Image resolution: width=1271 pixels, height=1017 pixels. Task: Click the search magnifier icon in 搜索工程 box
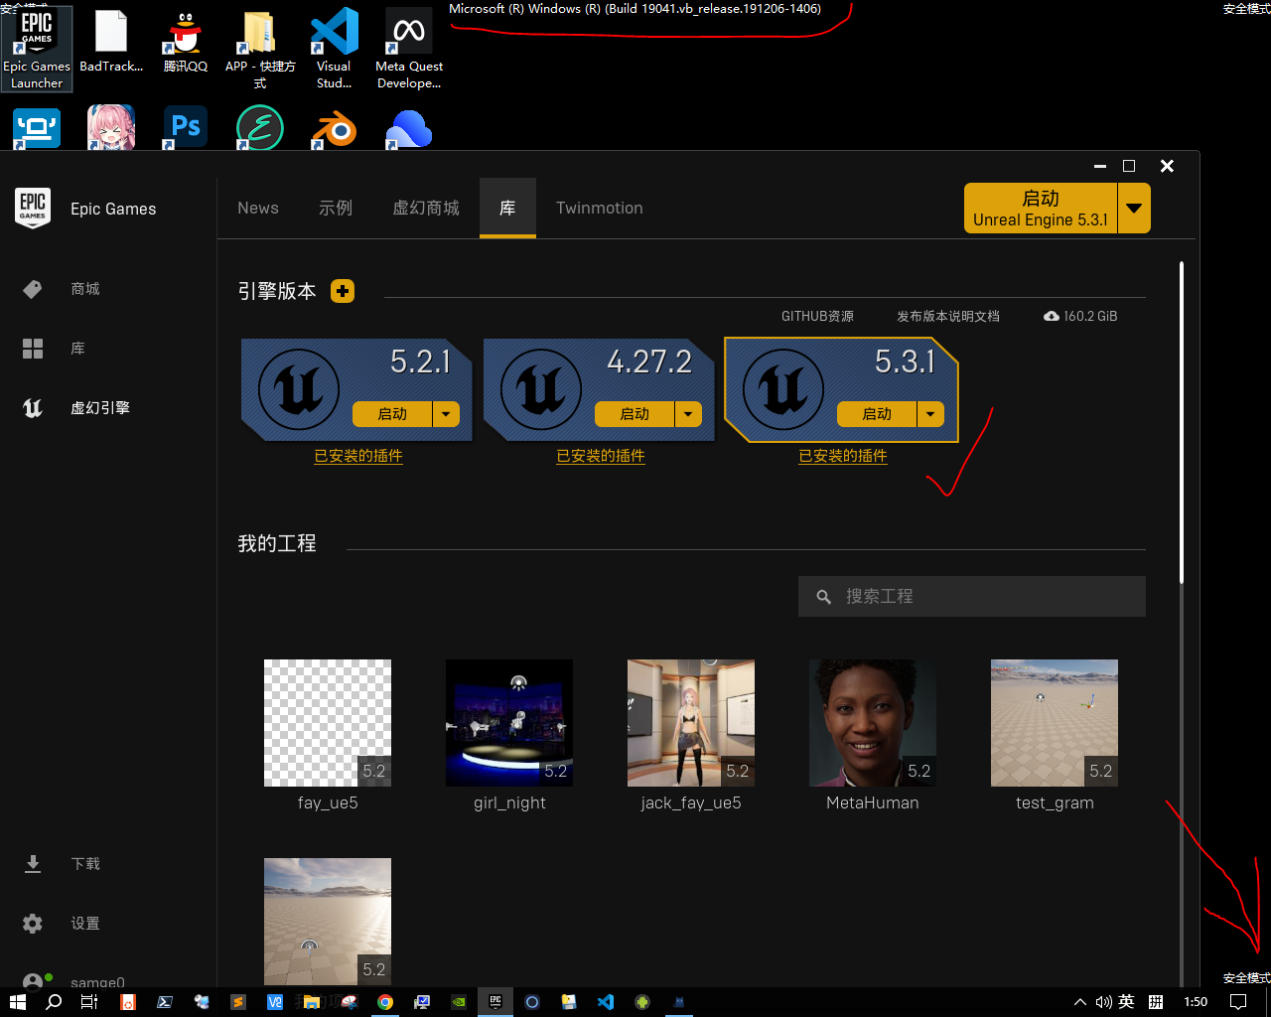pos(823,597)
